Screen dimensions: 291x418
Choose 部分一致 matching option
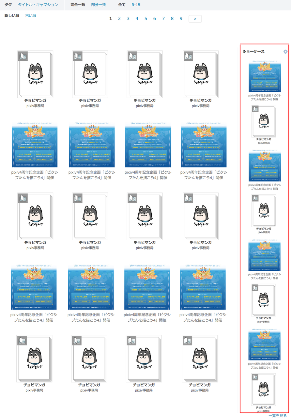(99, 5)
